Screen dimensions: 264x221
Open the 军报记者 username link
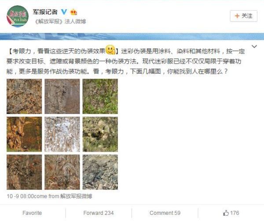45,12
